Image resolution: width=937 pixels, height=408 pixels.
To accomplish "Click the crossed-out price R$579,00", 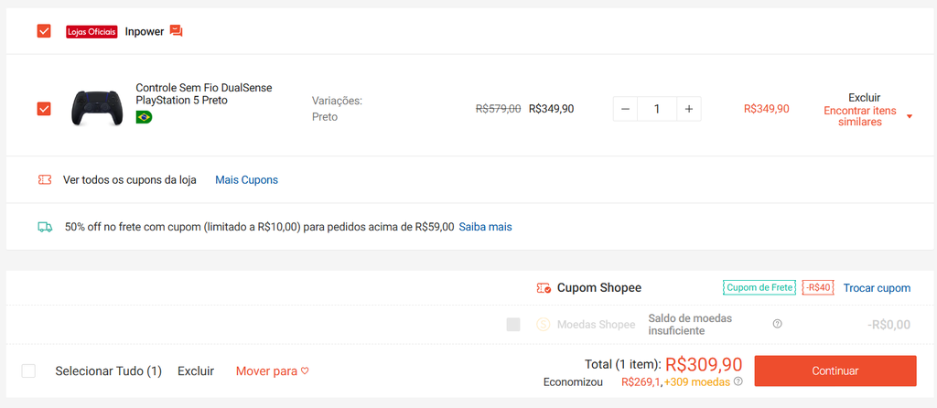I will pos(499,109).
